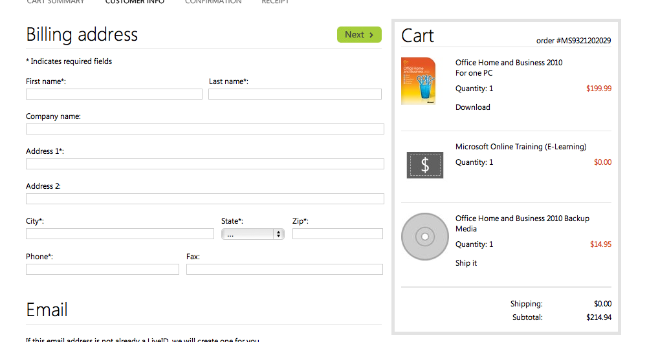Select the Confirmation step tab
Screen dimensions: 647x342
[x=213, y=2]
